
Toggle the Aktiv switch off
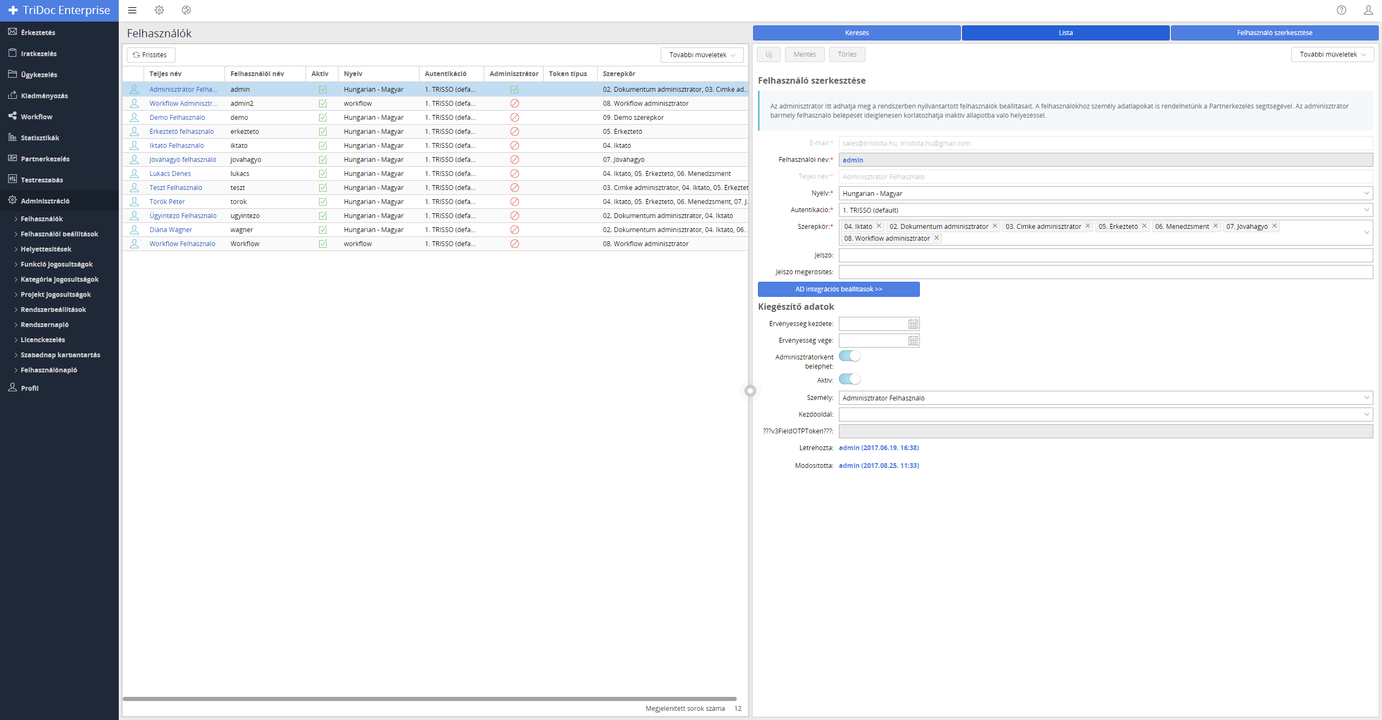[850, 379]
